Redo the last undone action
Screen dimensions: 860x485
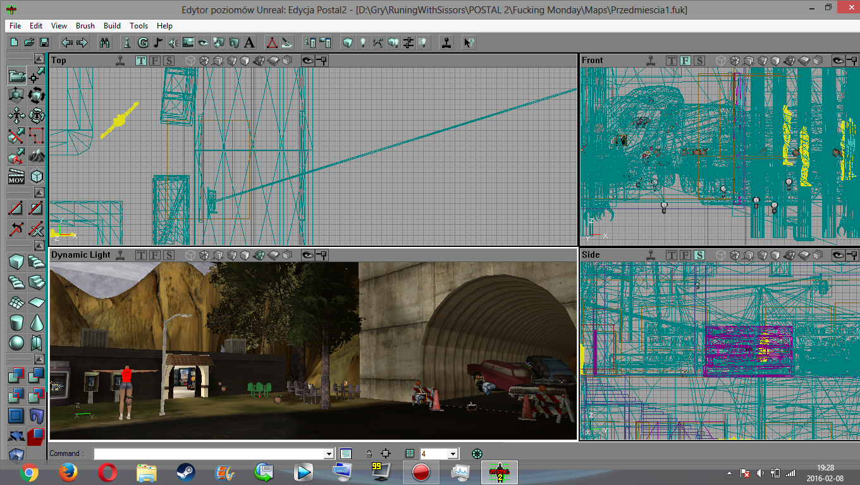click(82, 42)
